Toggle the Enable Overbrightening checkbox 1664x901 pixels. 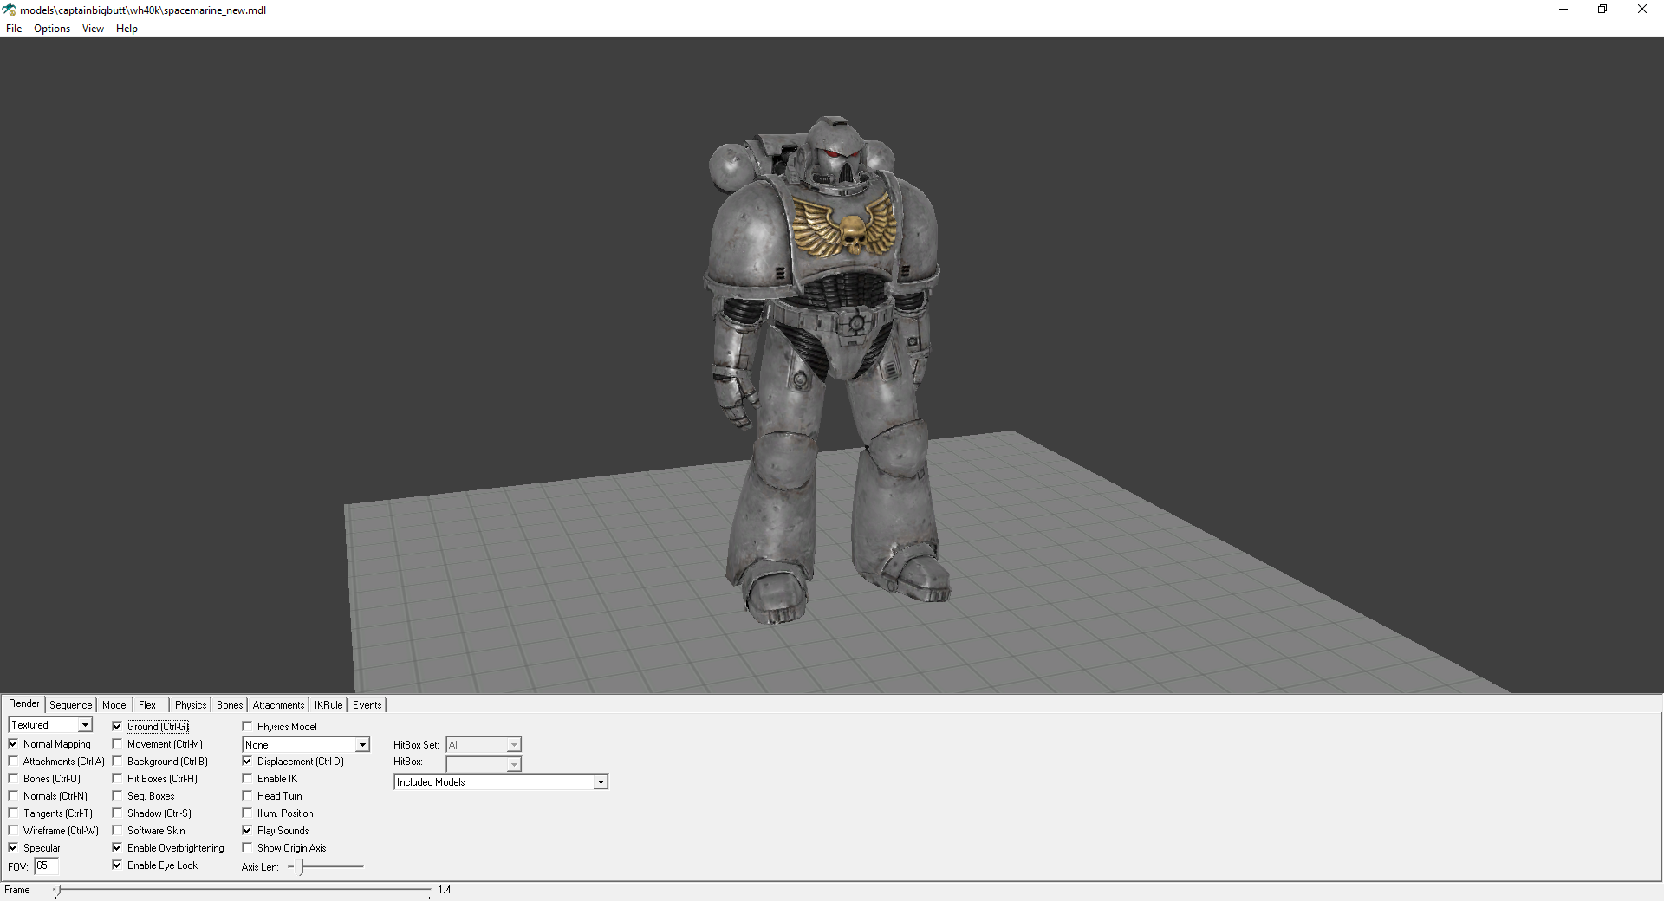tap(117, 848)
